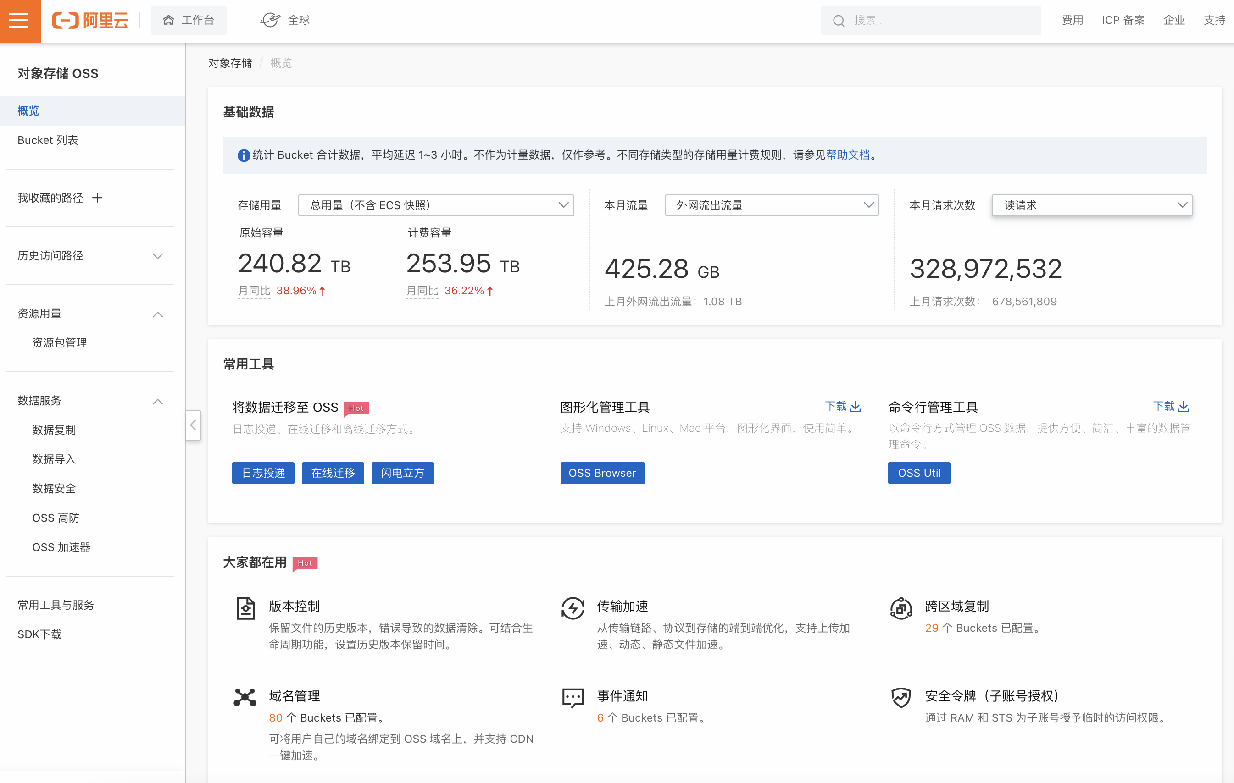Download the 图形化管理工具
The height and width of the screenshot is (783, 1234).
click(x=843, y=407)
